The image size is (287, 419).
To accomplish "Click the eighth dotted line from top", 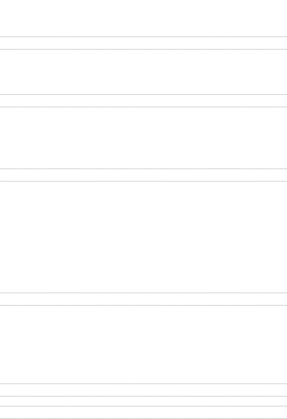I will 143,306.
